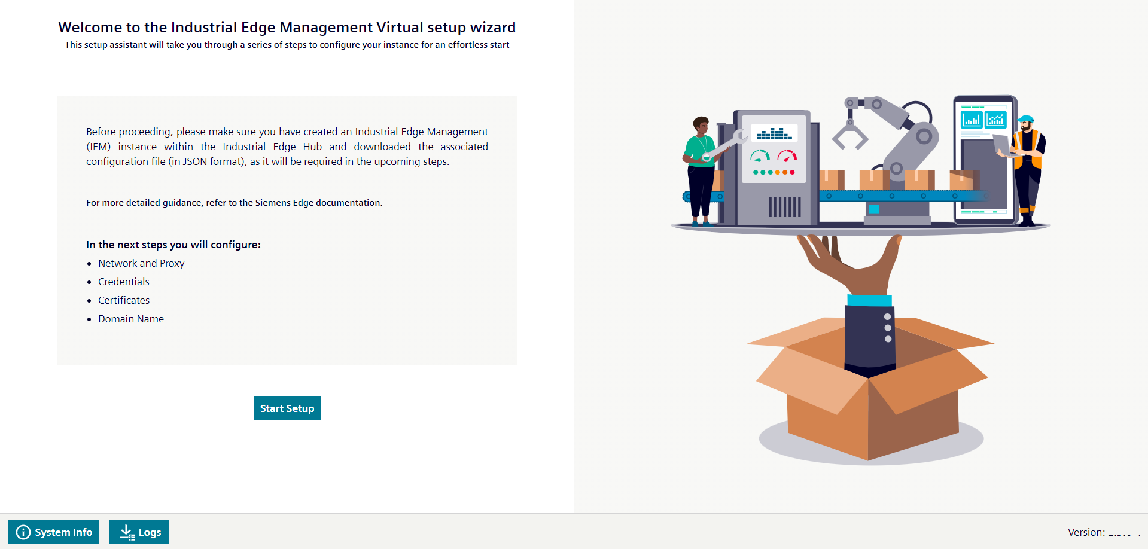Select the Domain Name bullet item
This screenshot has height=549, width=1148.
(130, 319)
